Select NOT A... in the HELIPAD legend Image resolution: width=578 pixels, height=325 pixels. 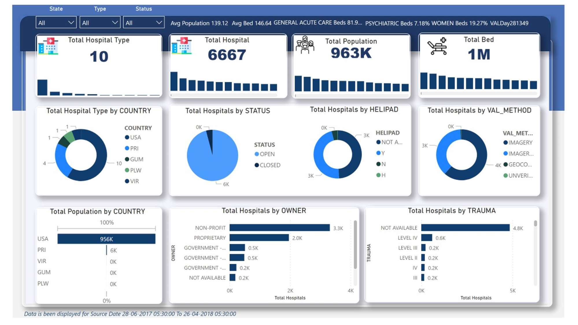click(x=389, y=142)
